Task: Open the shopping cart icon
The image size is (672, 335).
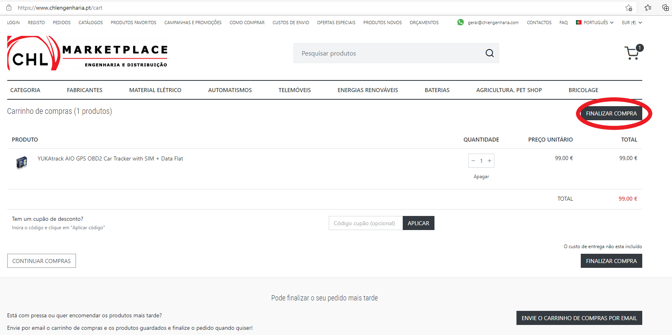Action: [x=633, y=52]
